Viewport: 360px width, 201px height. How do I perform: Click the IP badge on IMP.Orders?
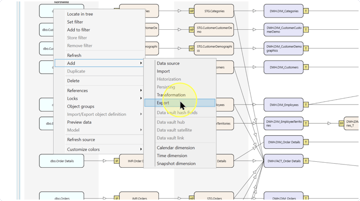tap(117, 198)
